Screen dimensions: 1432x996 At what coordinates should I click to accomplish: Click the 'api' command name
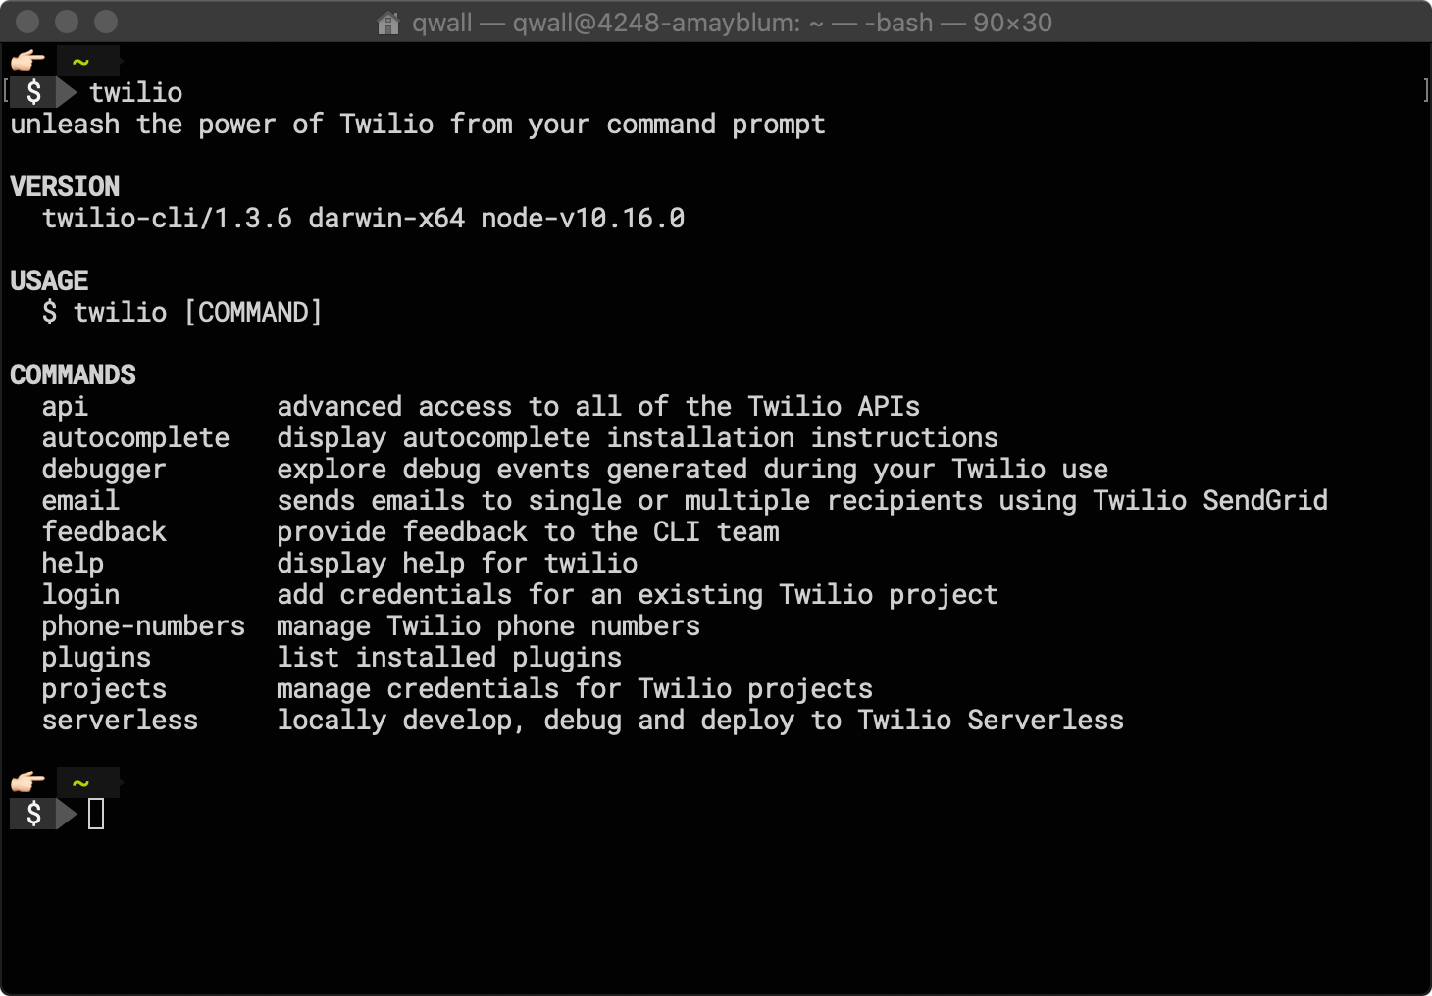[65, 407]
